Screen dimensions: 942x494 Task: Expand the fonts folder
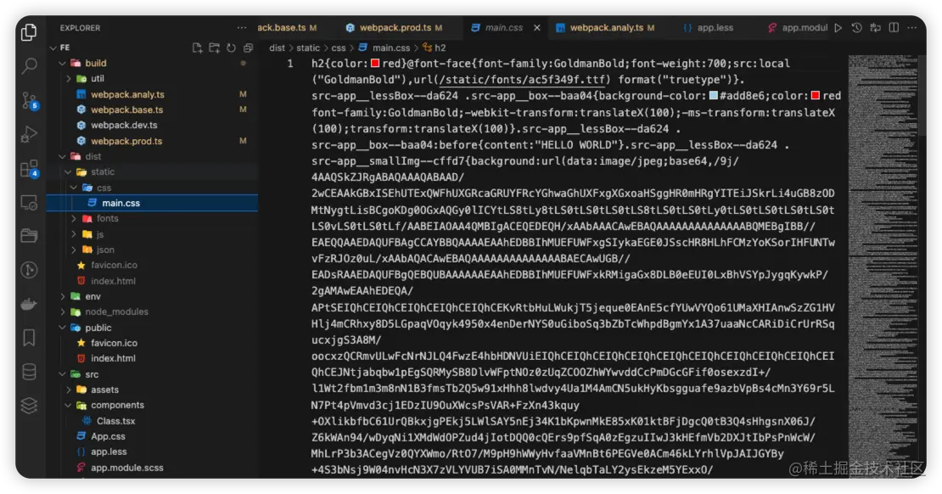107,219
